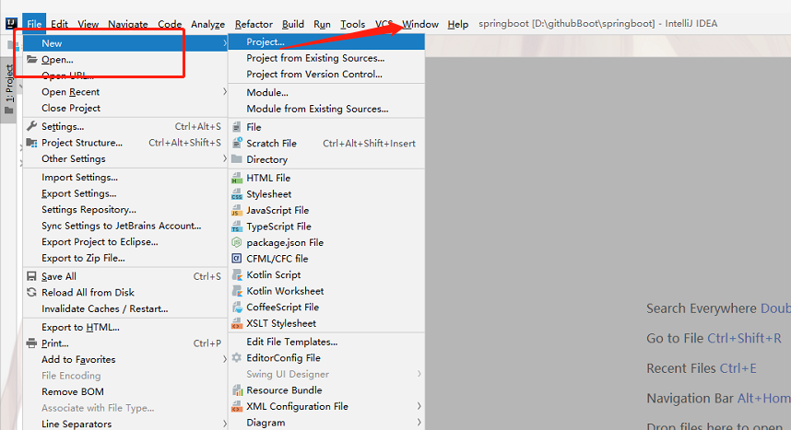Screen dimensions: 791x430
Task: Click the Resource Bundle icon
Action: pyautogui.click(x=237, y=390)
